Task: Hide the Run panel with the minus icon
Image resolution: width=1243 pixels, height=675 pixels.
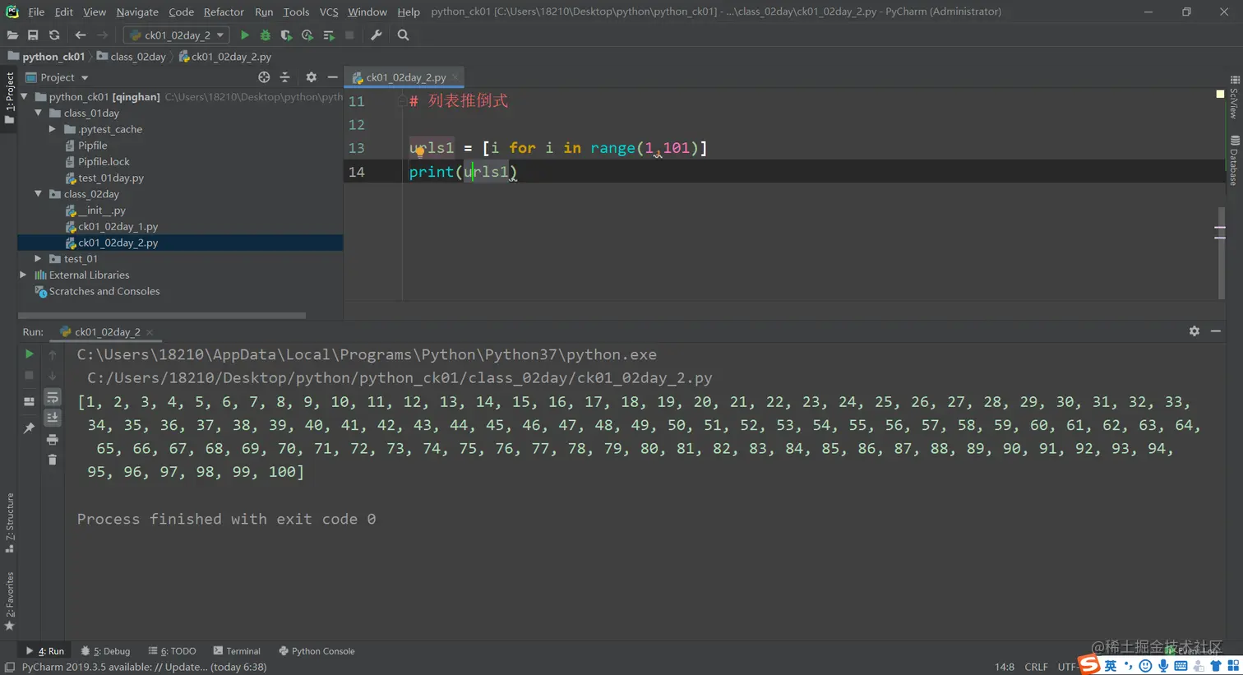Action: 1216,331
